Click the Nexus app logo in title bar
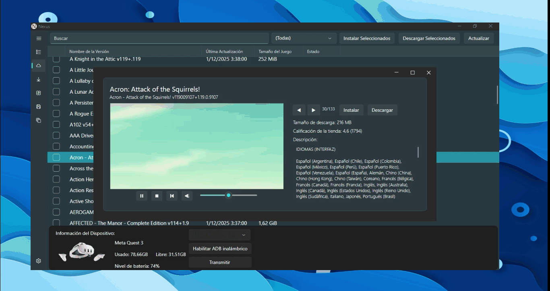Image resolution: width=550 pixels, height=291 pixels. pos(34,27)
